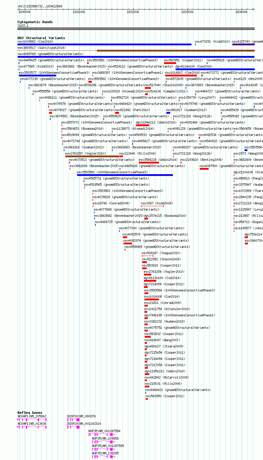Click the 183300k ruler position label
This screenshot has width=263, height=460.
pyautogui.click(x=187, y=12)
